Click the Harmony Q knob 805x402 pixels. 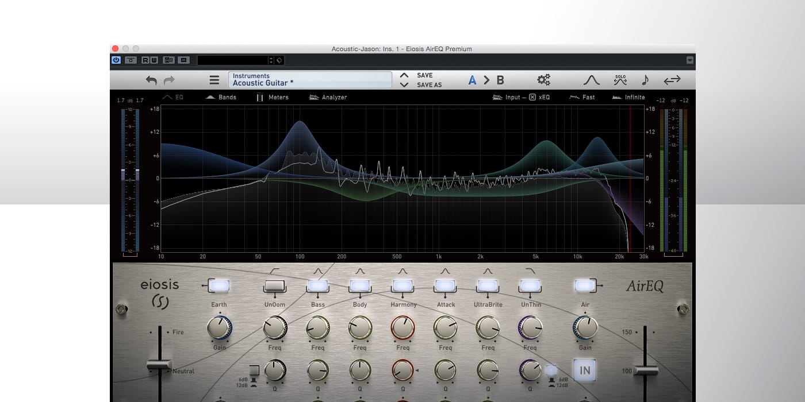click(402, 370)
